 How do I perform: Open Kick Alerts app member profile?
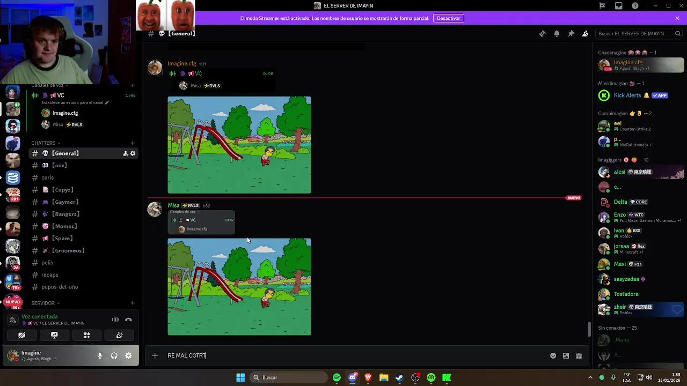pyautogui.click(x=641, y=95)
